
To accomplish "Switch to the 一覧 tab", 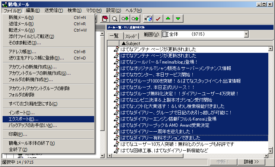I will click(115, 36).
